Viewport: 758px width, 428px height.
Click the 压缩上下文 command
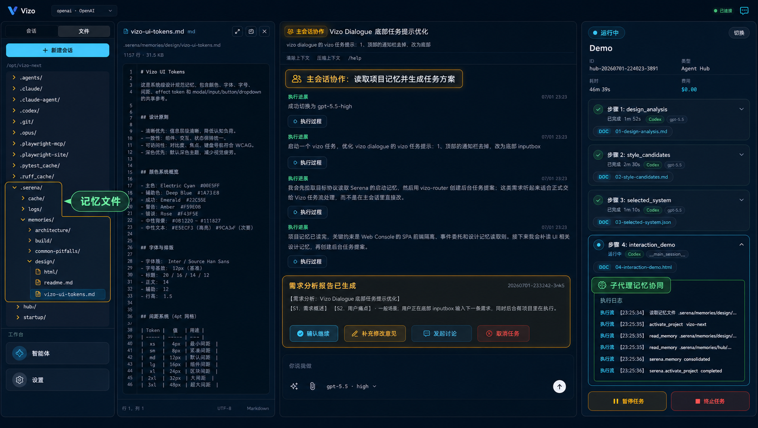click(x=328, y=58)
